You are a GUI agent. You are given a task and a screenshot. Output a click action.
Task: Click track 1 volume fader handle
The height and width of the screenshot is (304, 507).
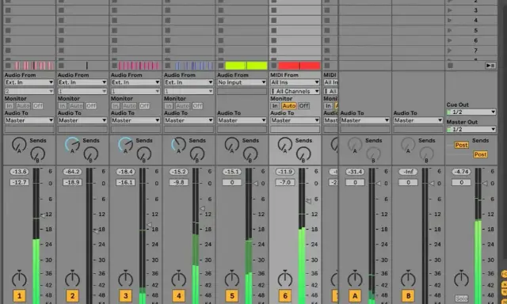tap(43, 215)
